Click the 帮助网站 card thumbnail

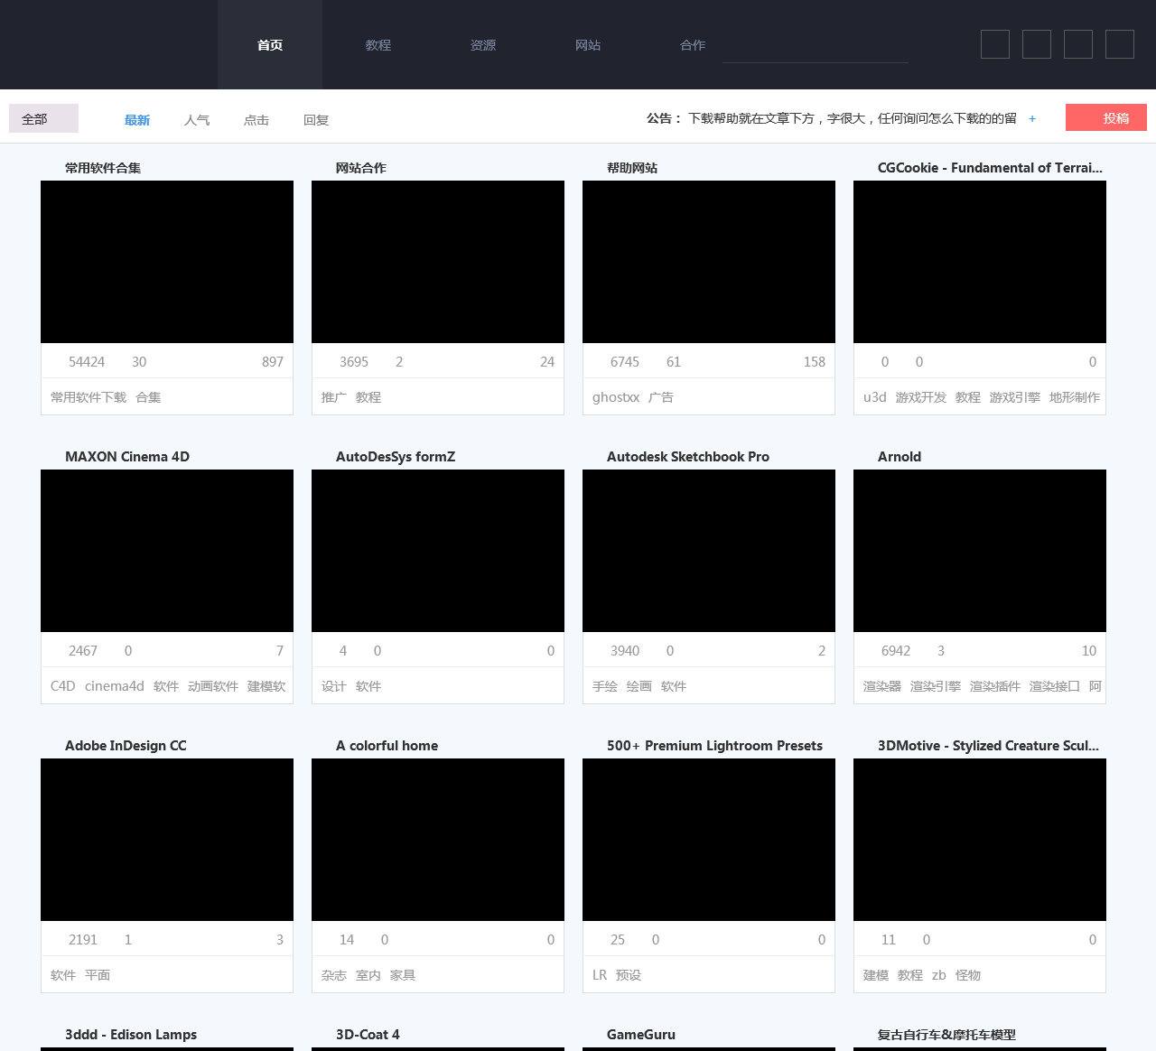click(x=709, y=262)
